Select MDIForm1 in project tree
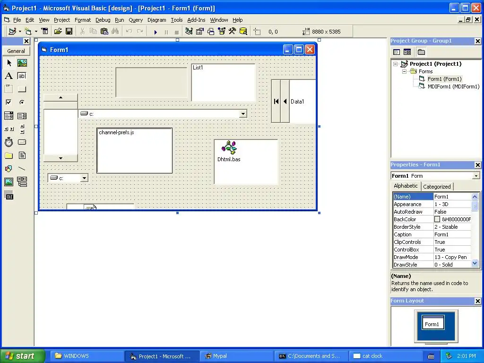The width and height of the screenshot is (484, 363). [453, 86]
